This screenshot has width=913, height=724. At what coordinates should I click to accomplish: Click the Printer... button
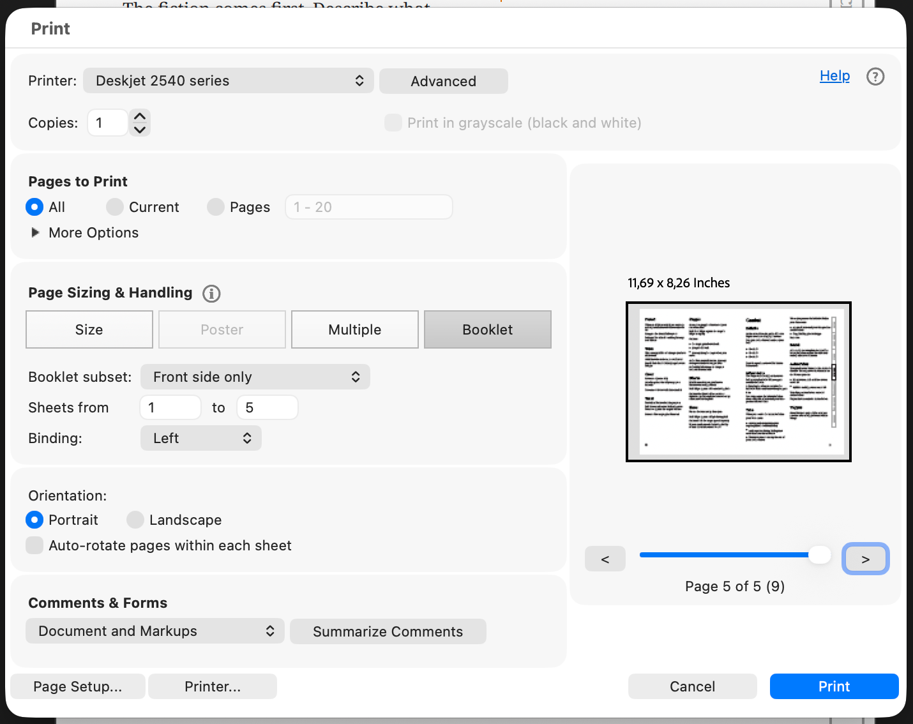click(213, 686)
